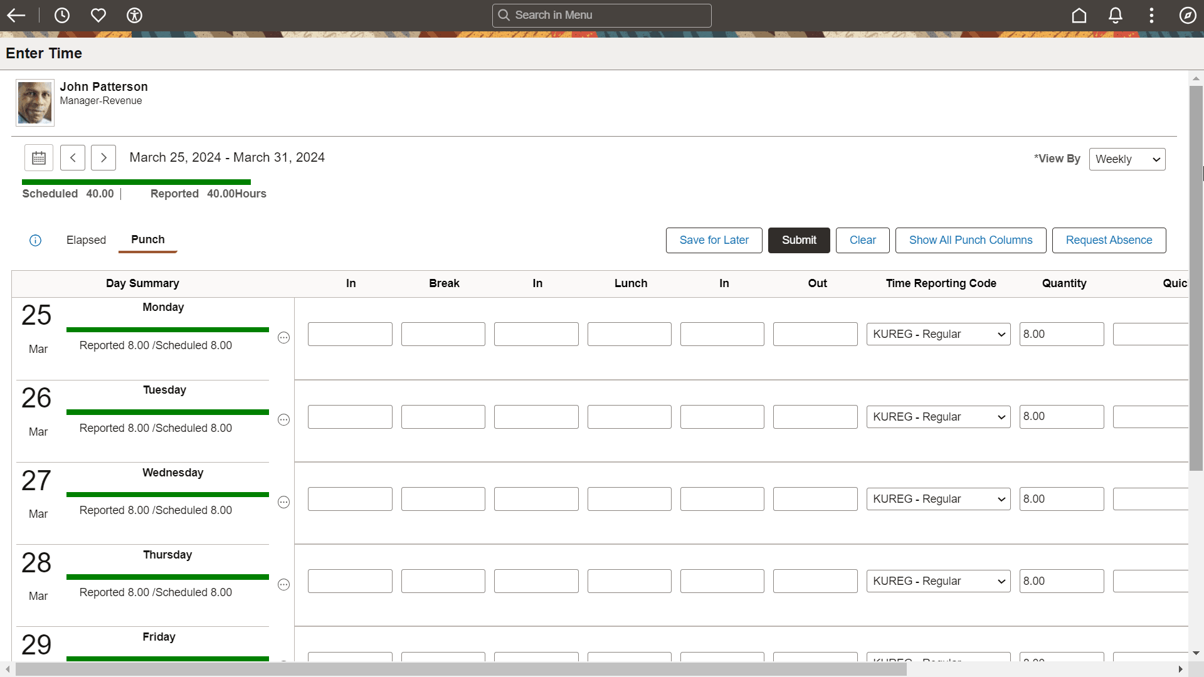Open Wednesday's KUREG - Regular dropdown
Screen dimensions: 1204x677
pos(938,499)
